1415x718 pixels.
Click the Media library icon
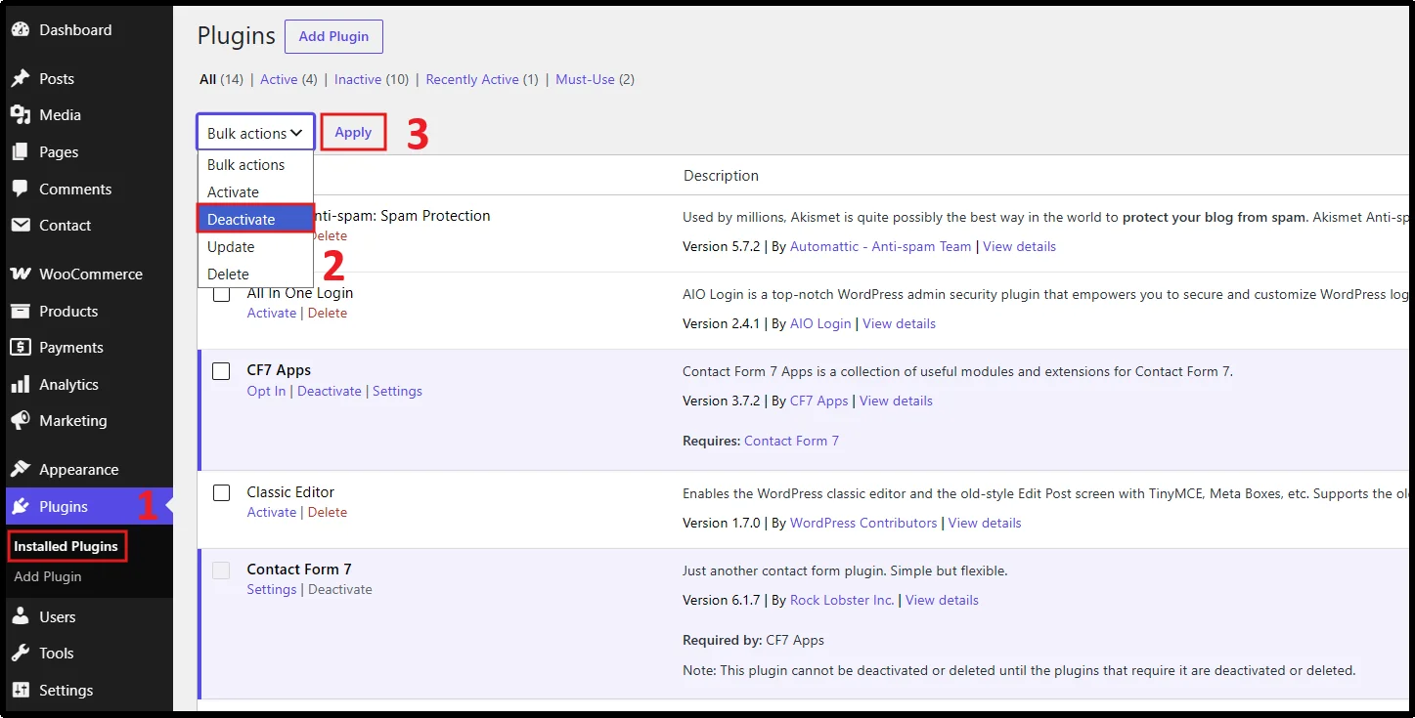(x=20, y=115)
